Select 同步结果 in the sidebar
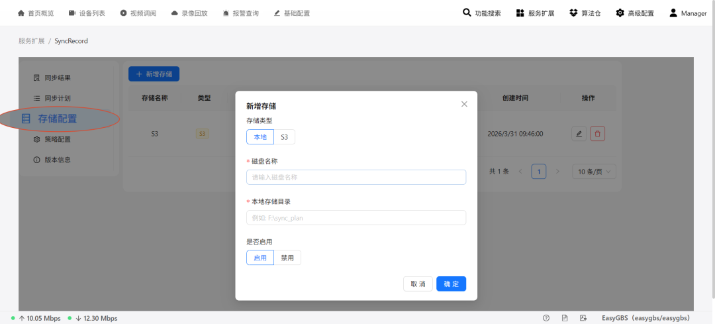715x324 pixels. (52, 78)
